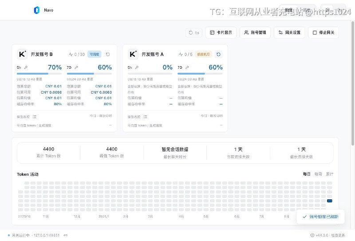Click the 额度 tab in the header
Viewport: 355px width, 241px height.
coord(288,10)
